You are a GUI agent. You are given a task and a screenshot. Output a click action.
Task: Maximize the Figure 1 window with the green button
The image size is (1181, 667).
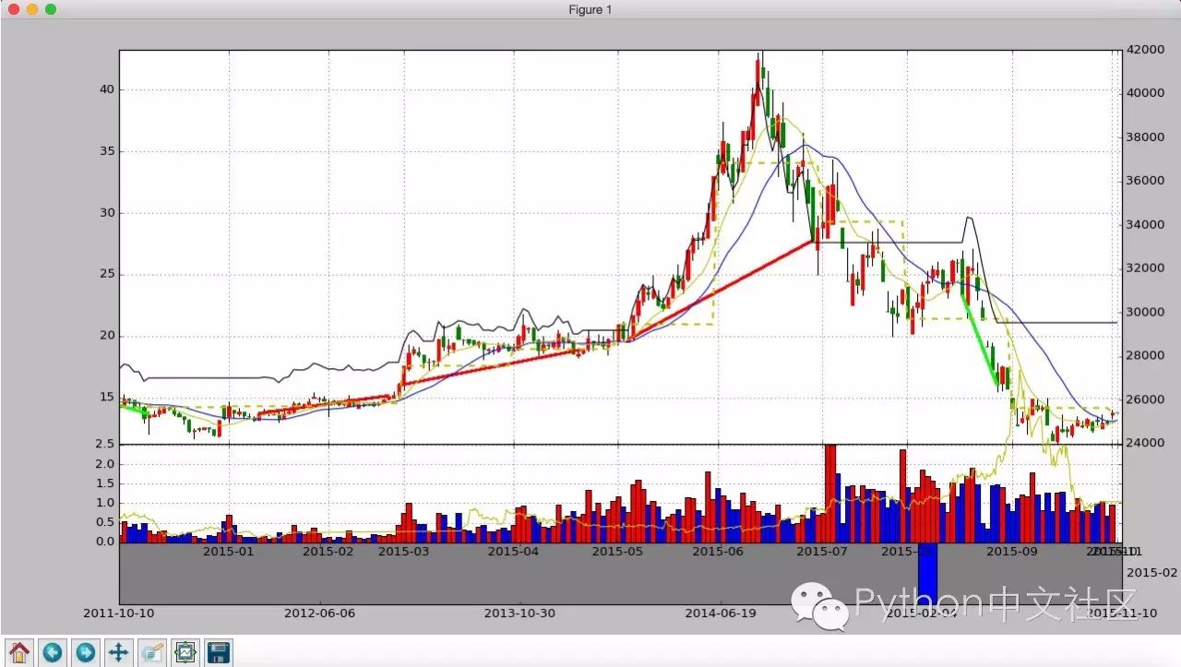click(x=51, y=9)
